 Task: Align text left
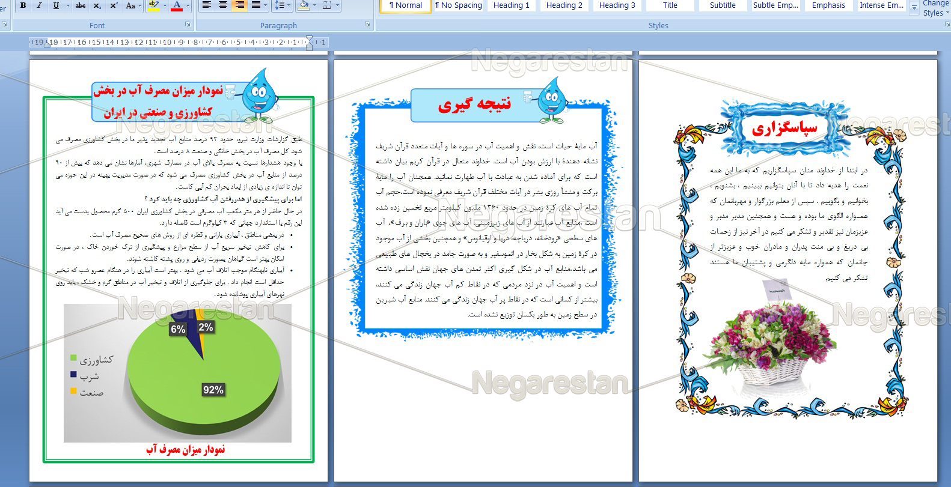[x=207, y=5]
